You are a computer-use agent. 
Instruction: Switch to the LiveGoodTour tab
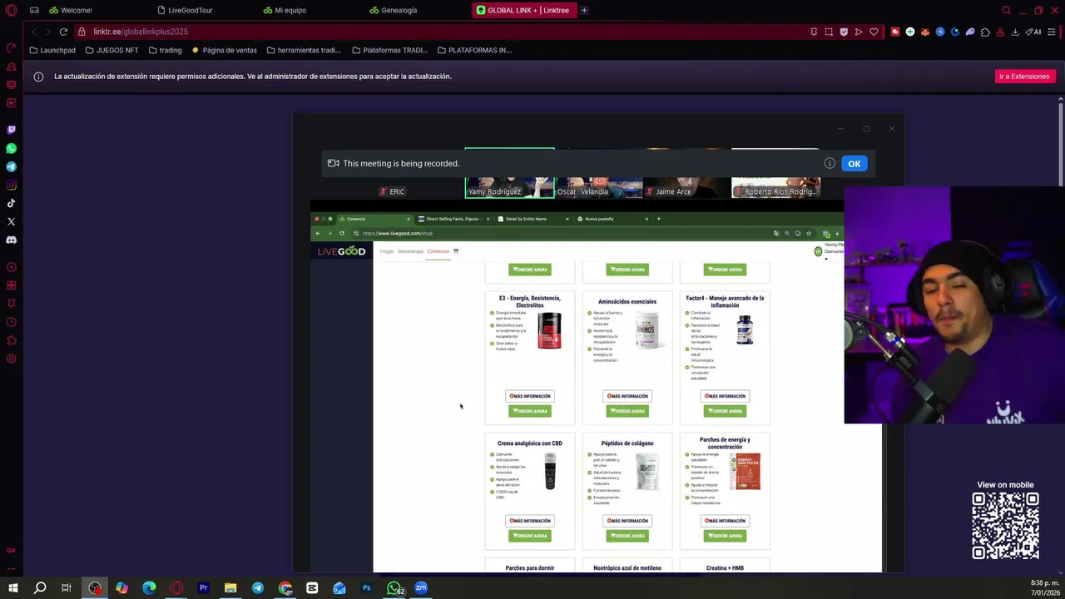(x=185, y=10)
